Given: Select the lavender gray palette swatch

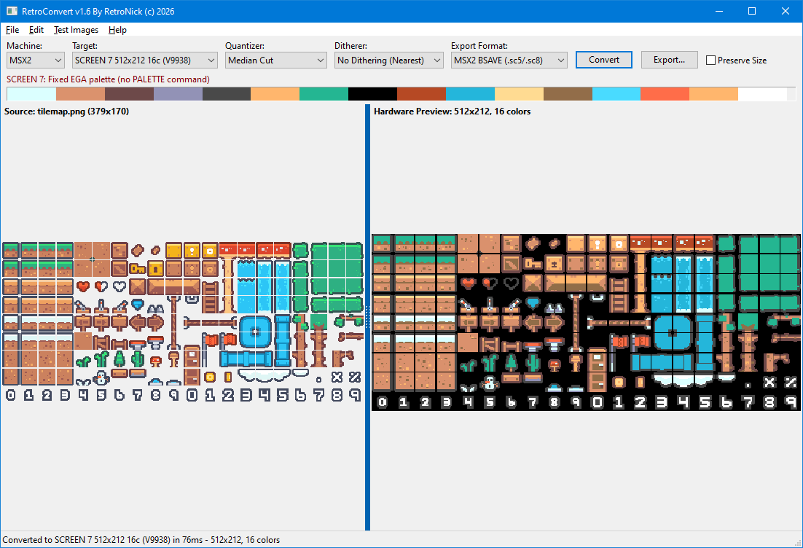Looking at the screenshot, I should pos(178,94).
